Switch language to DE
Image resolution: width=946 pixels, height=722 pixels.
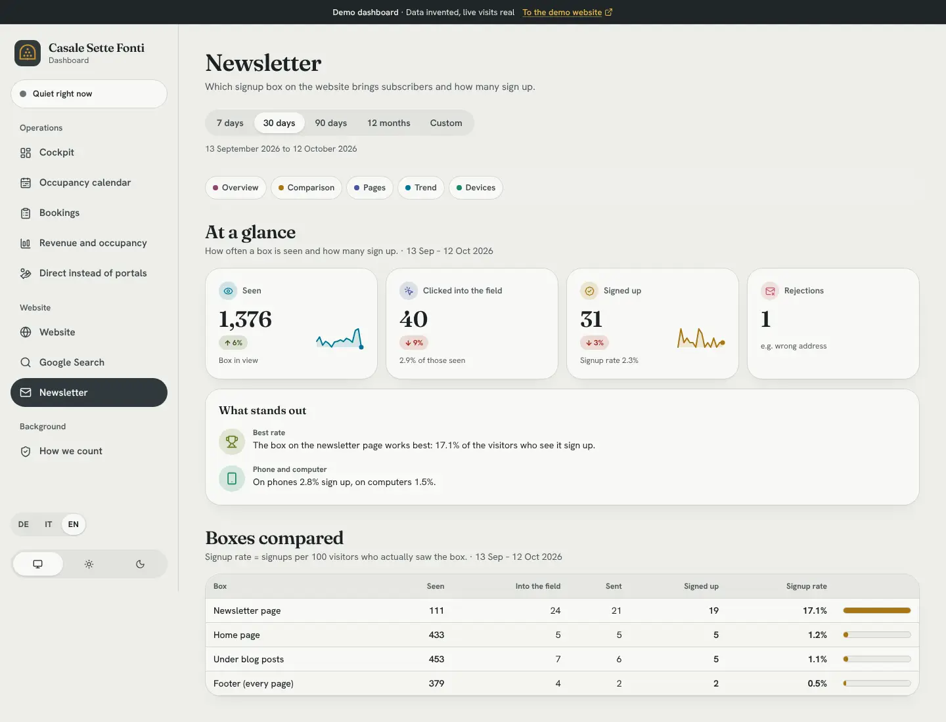tap(24, 524)
